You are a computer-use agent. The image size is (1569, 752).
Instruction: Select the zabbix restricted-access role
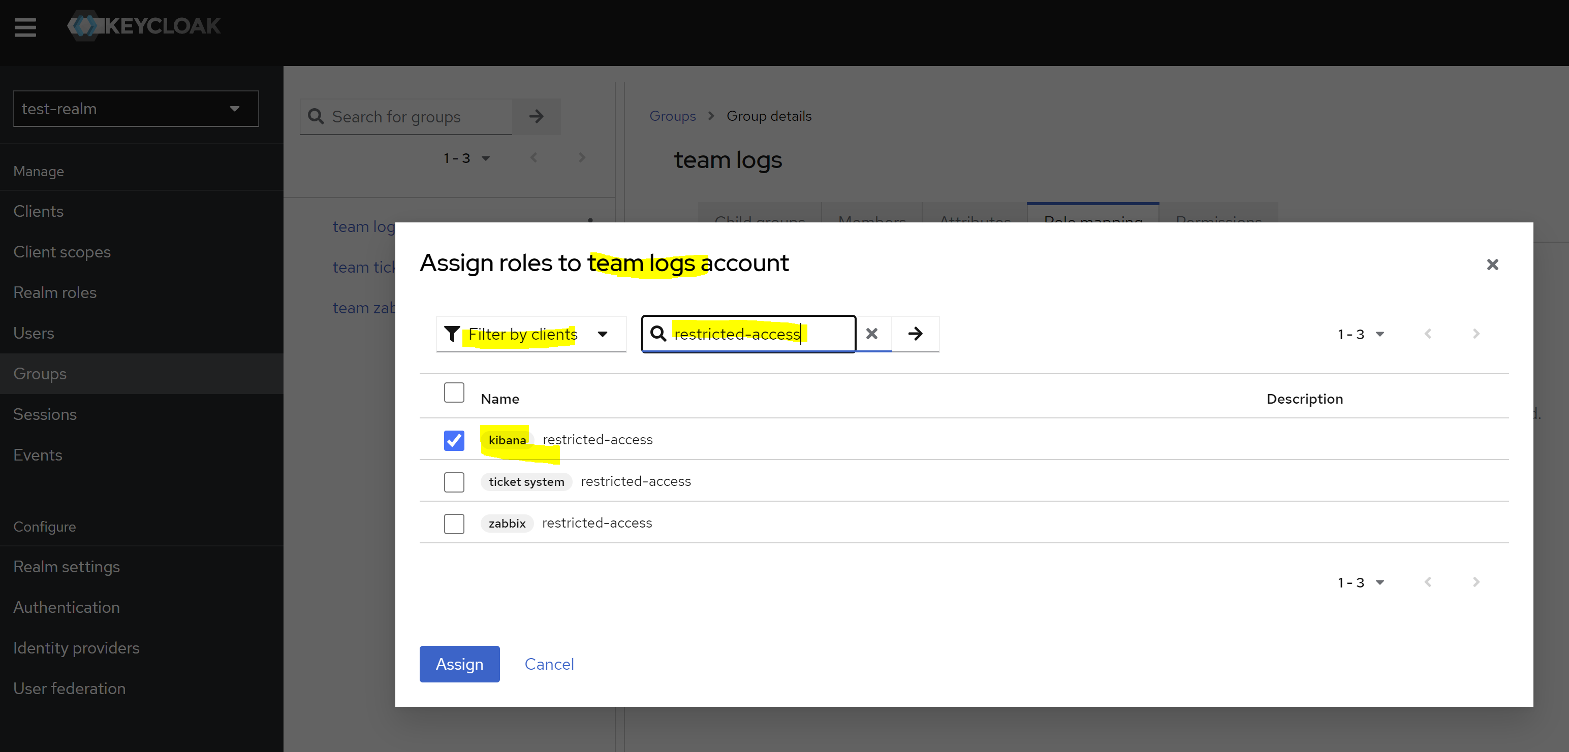454,524
